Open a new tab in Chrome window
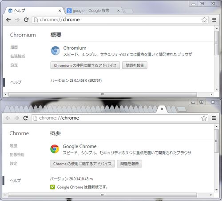Screen dimensions: 222x201 point(182,109)
